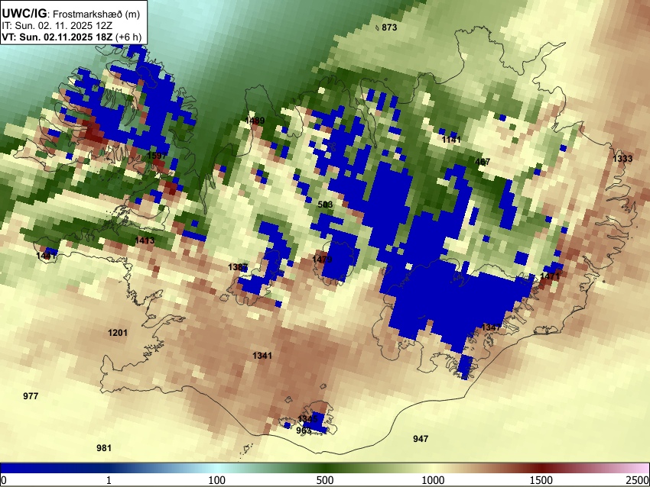The height and width of the screenshot is (487, 650).
Task: Click the map value 1347
Action: [491, 327]
